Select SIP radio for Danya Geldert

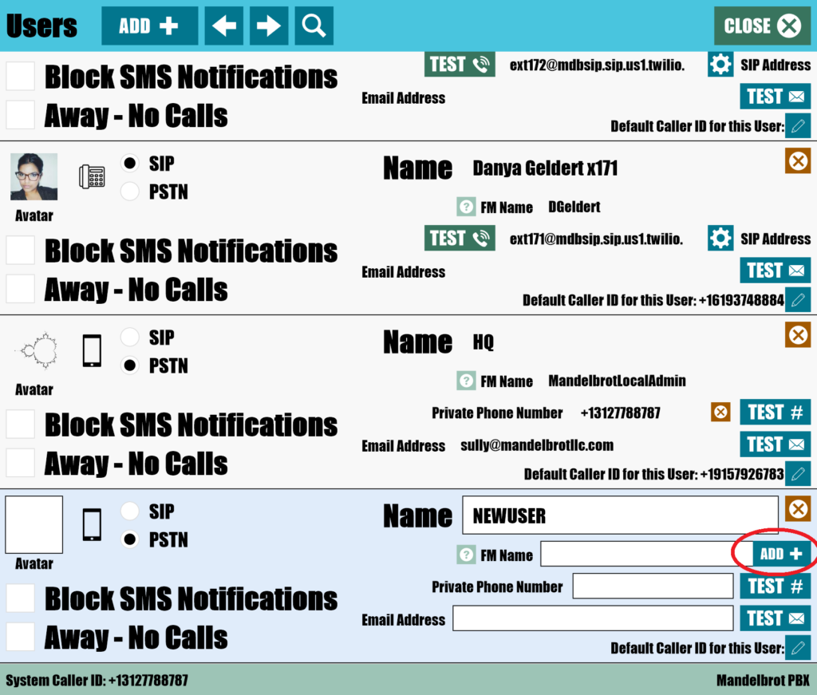pos(130,164)
